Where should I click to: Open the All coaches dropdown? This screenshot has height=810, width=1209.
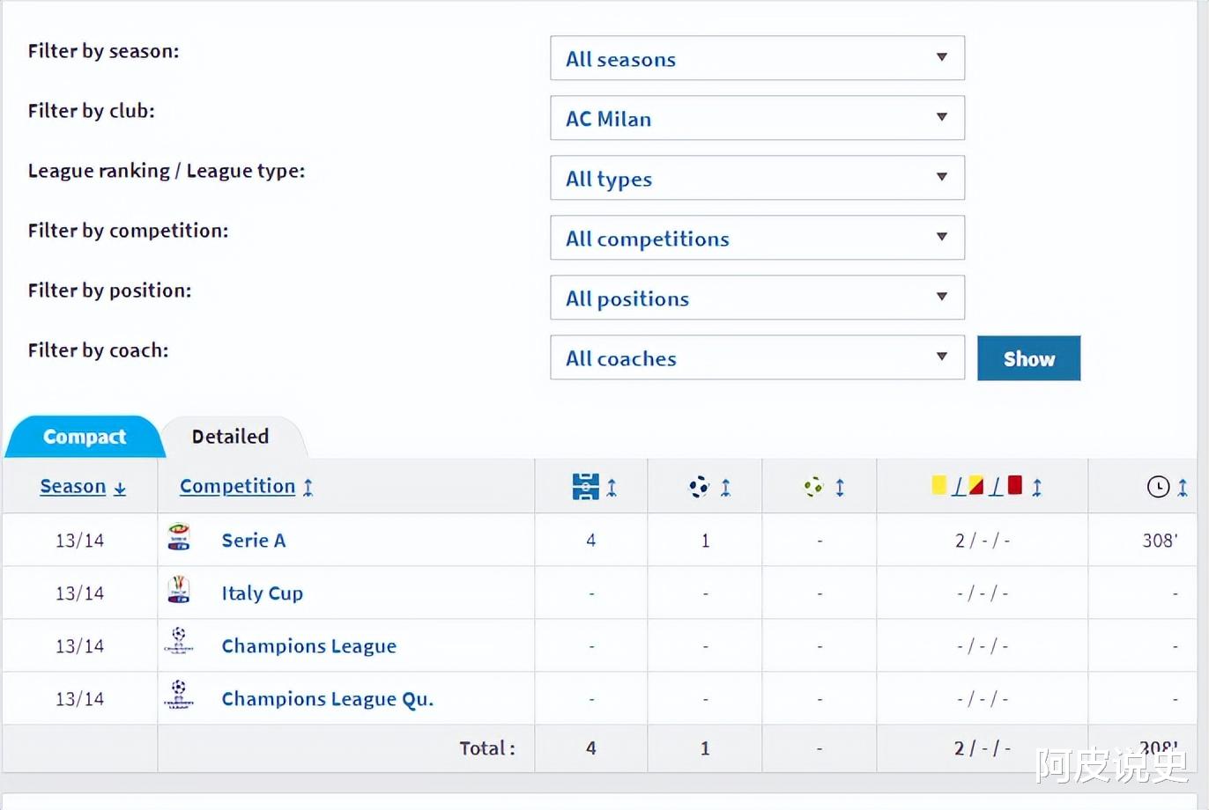(757, 358)
